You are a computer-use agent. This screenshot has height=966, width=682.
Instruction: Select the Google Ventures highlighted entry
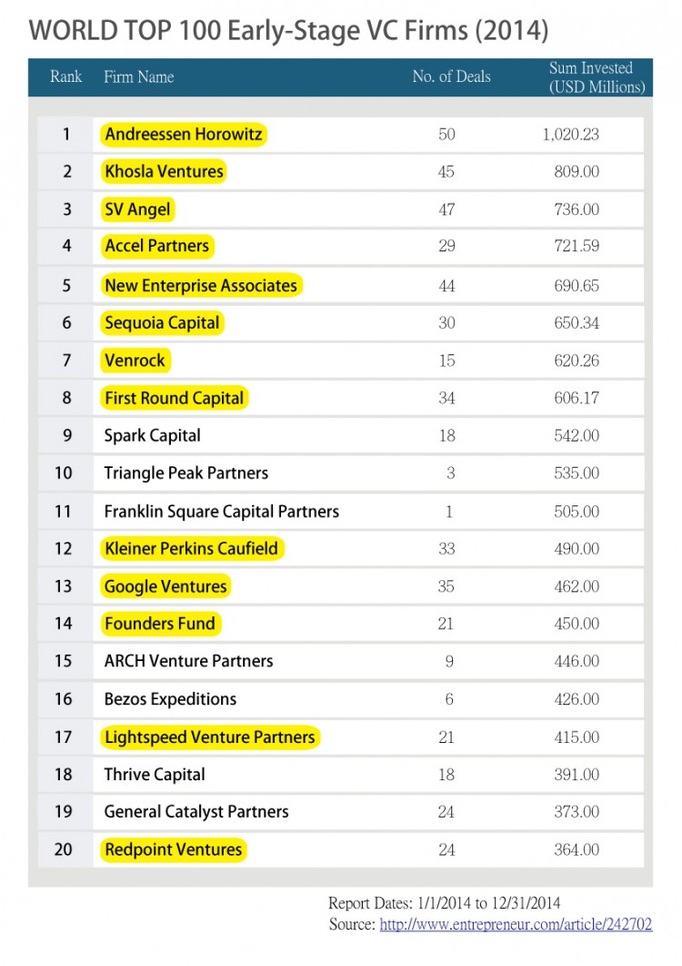tap(165, 586)
